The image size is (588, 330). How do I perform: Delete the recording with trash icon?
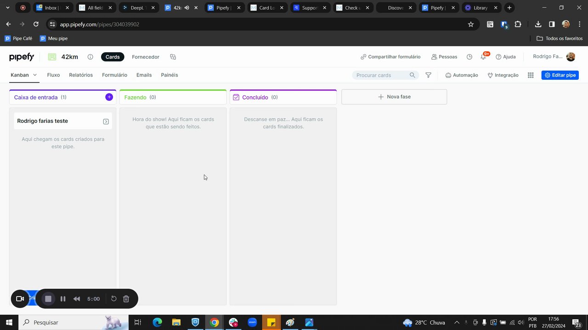(126, 299)
